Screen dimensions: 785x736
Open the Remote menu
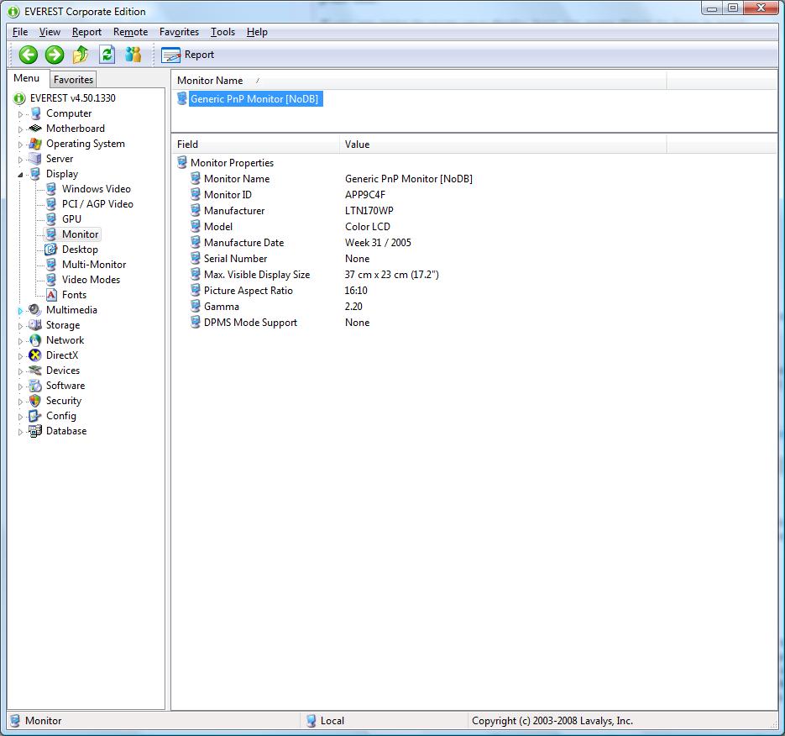click(130, 32)
